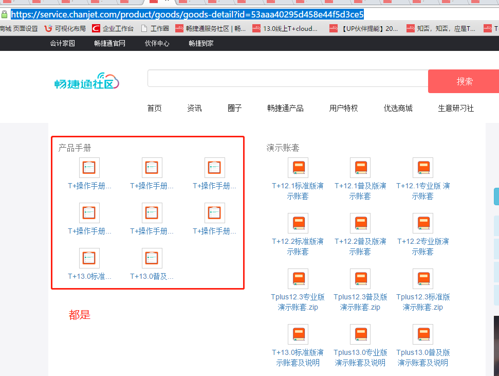Click the T+13.0标准... manual clipboard icon
The height and width of the screenshot is (376, 499).
89,258
